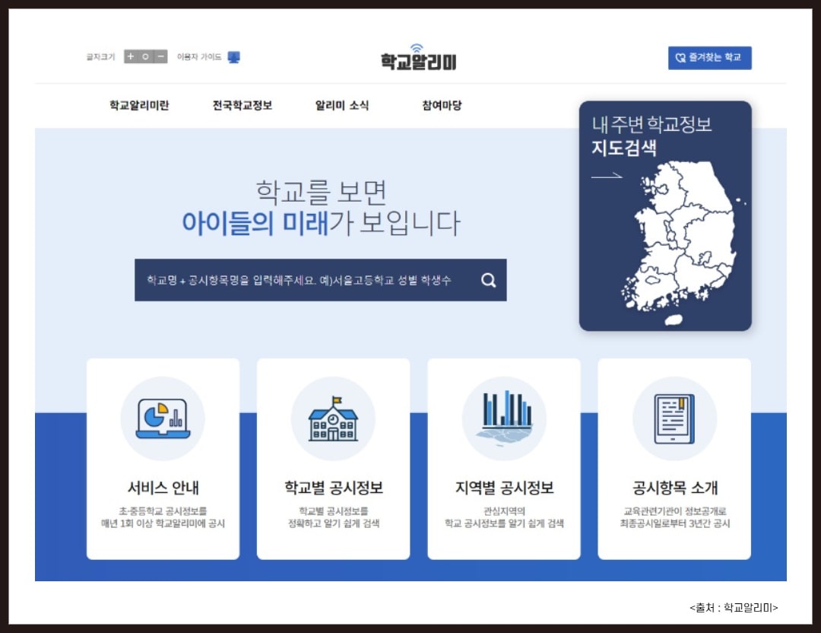
Task: Click text '최종공시일로부터 3년간 공시'
Action: point(674,523)
